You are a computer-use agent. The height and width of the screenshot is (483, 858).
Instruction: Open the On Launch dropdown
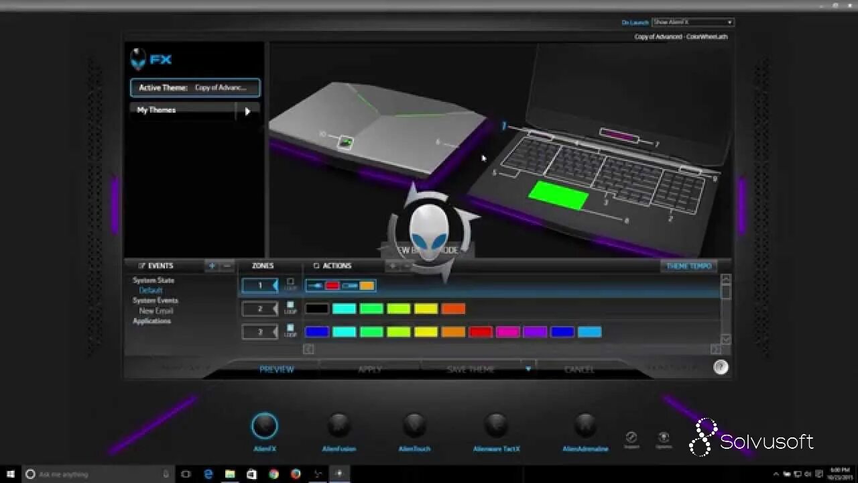click(693, 22)
